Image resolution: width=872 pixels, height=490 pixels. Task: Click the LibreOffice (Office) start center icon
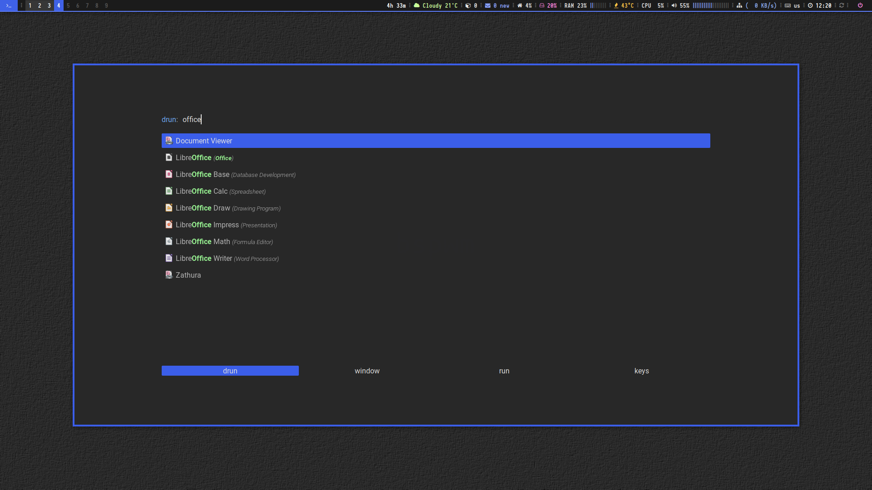168,157
